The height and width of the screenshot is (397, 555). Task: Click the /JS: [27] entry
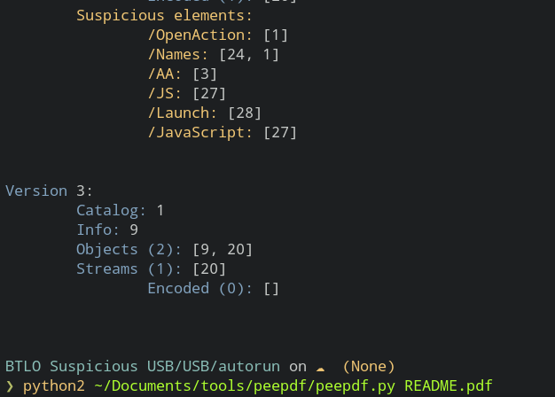[x=186, y=94]
